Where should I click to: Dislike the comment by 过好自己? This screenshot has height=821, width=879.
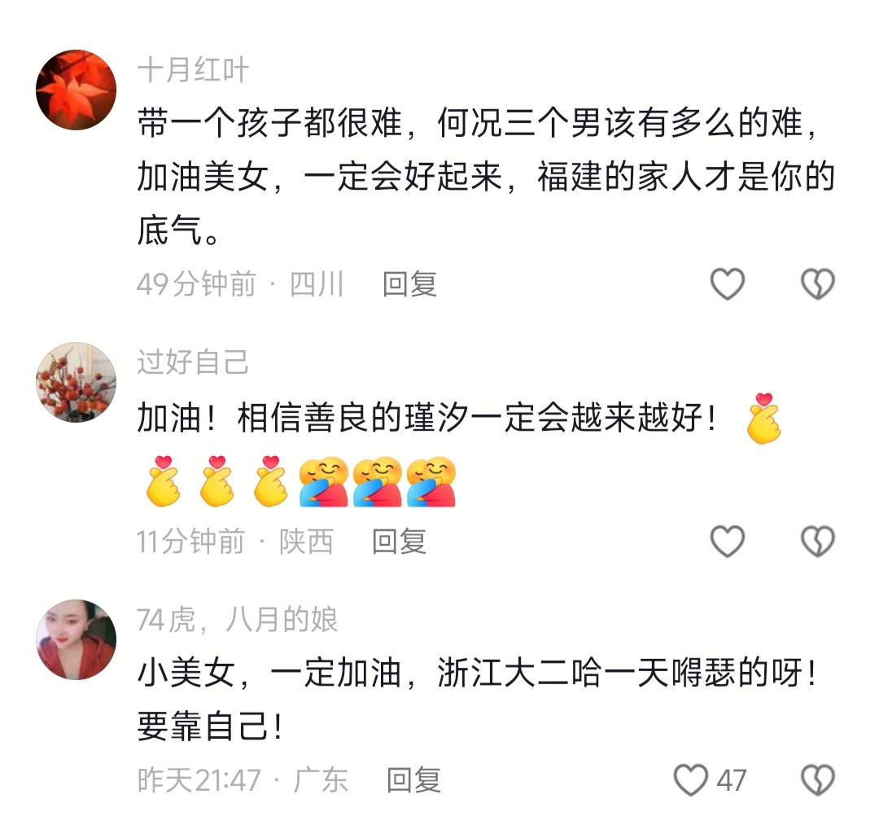(818, 542)
